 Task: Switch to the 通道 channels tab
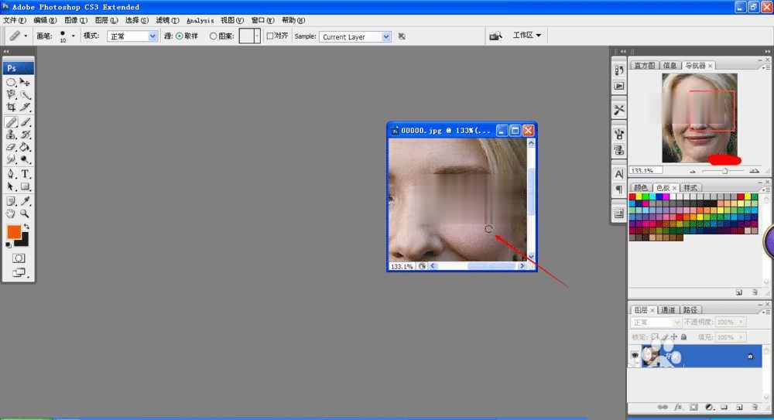[667, 309]
